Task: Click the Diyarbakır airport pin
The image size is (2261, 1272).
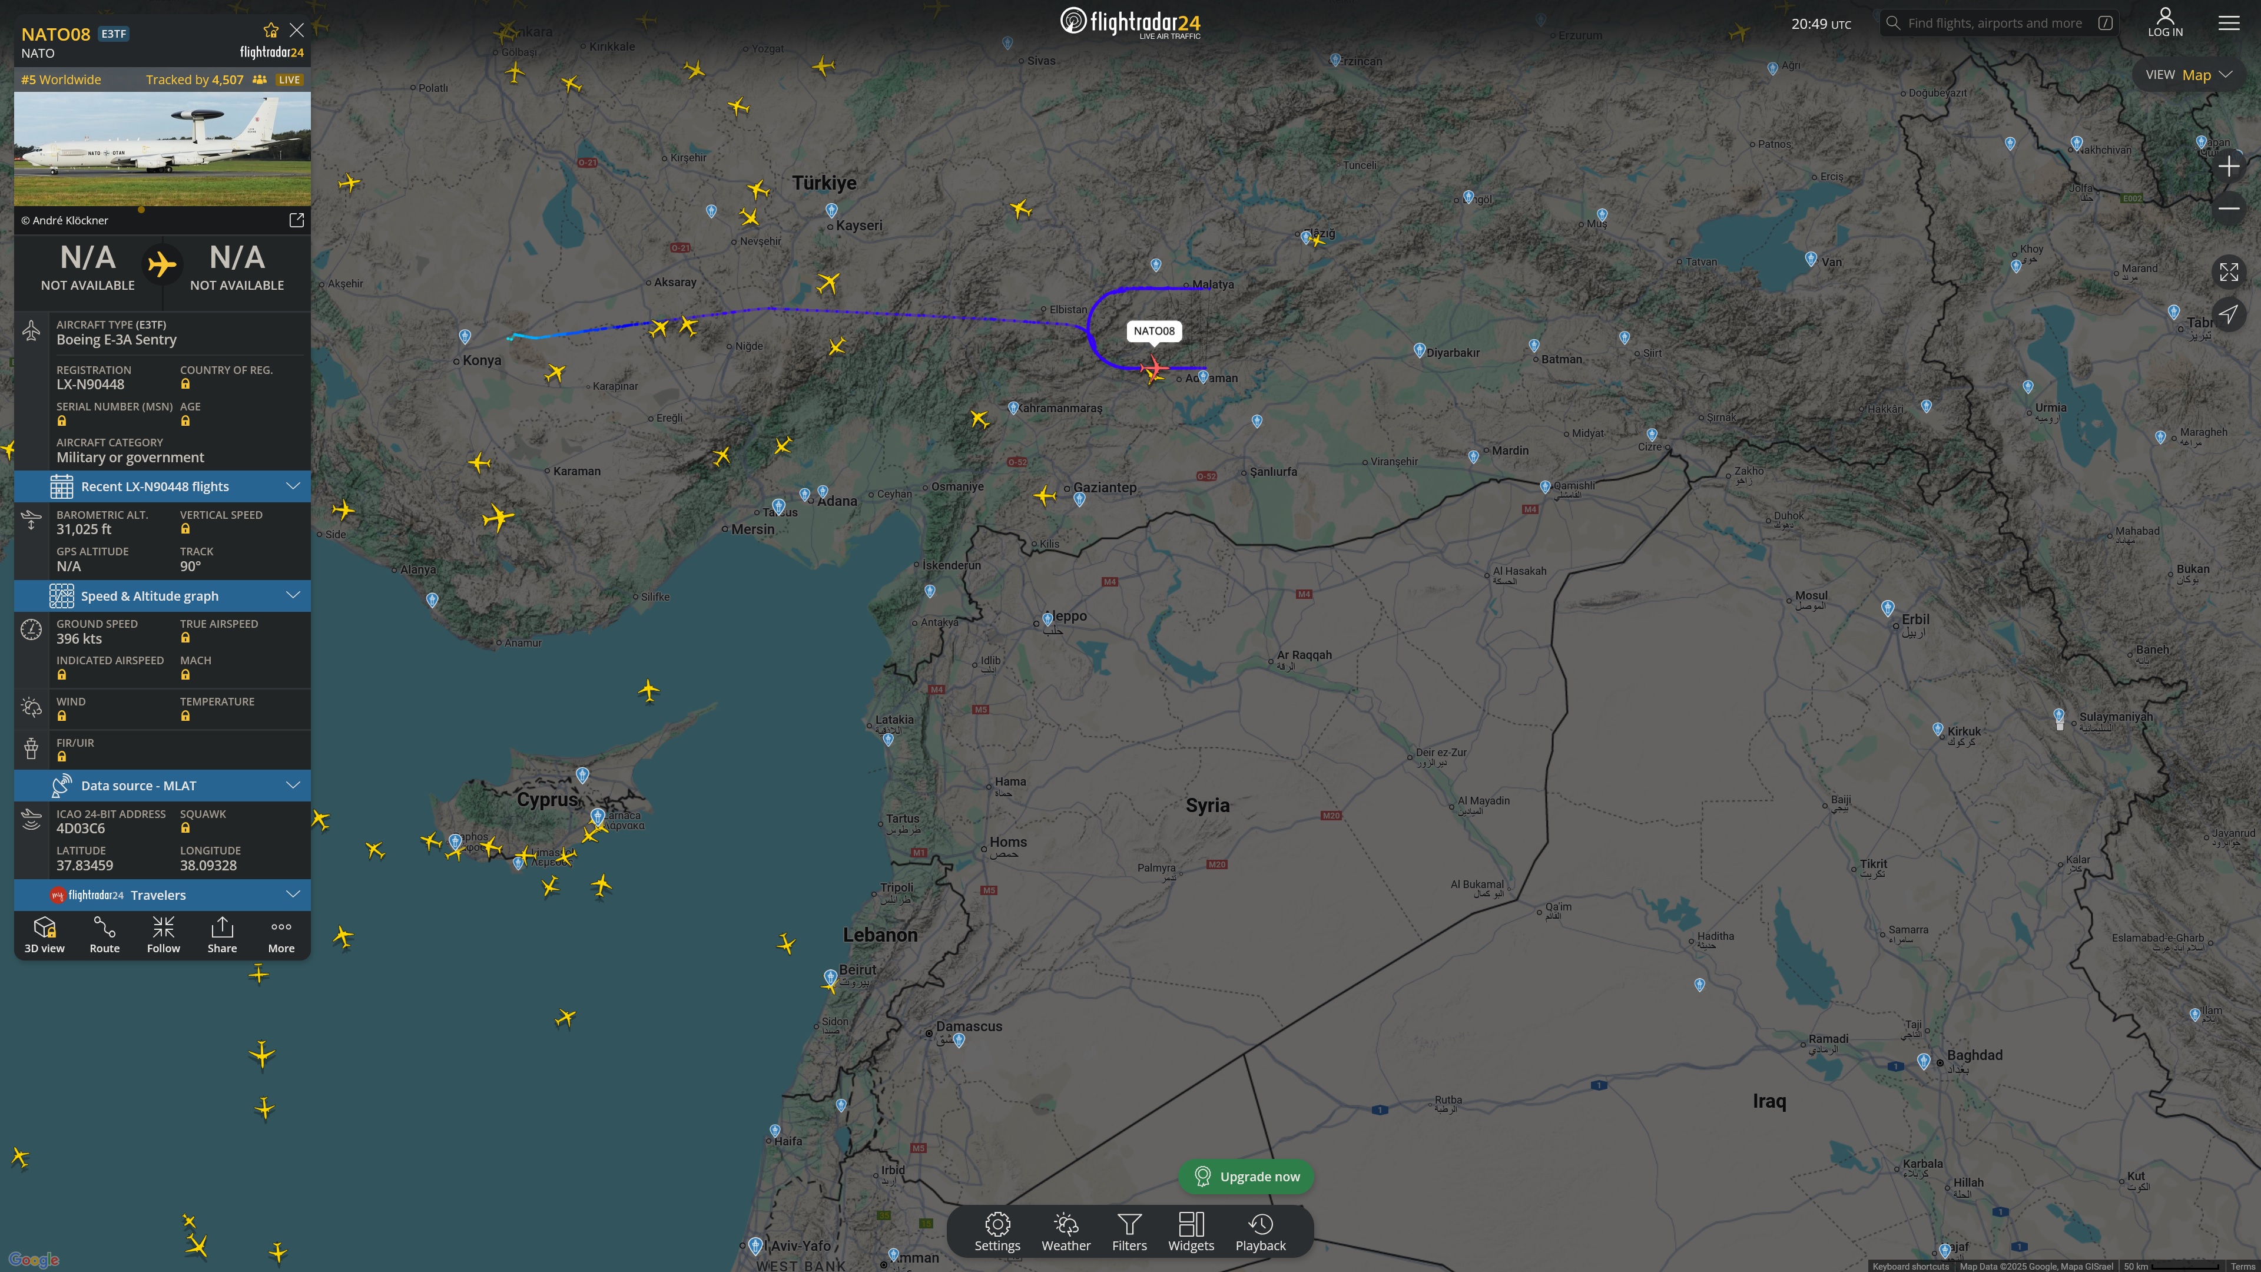Action: coord(1419,349)
